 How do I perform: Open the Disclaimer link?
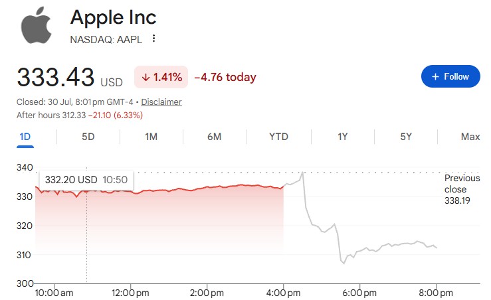[161, 102]
